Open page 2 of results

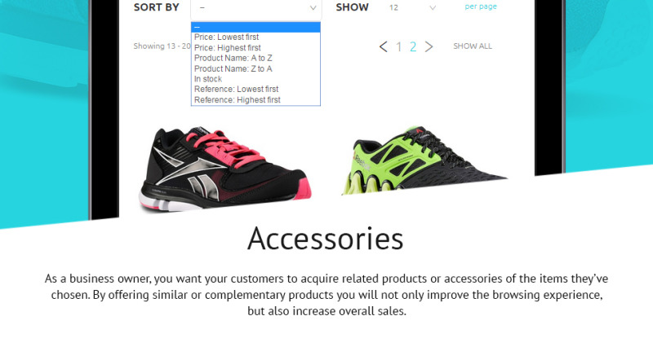tap(413, 46)
